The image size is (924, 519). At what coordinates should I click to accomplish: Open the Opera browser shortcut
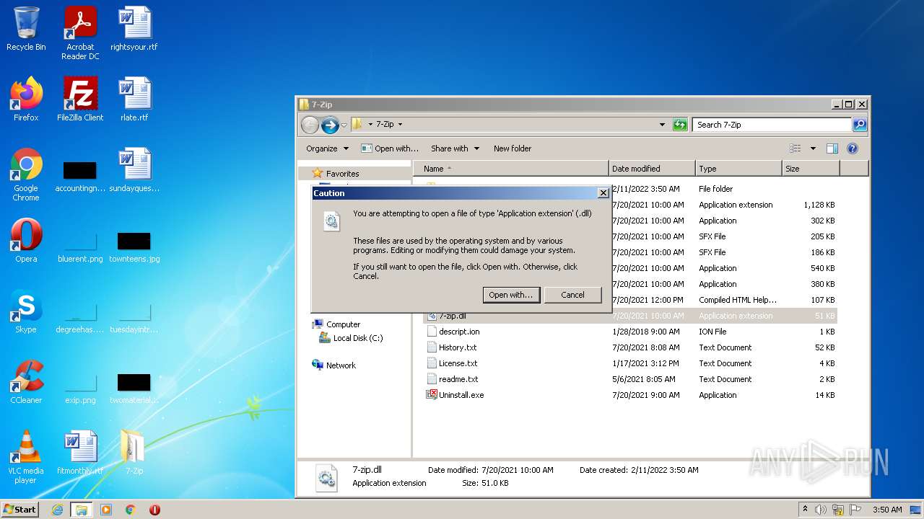(x=26, y=241)
